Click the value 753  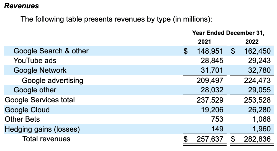click(x=217, y=119)
